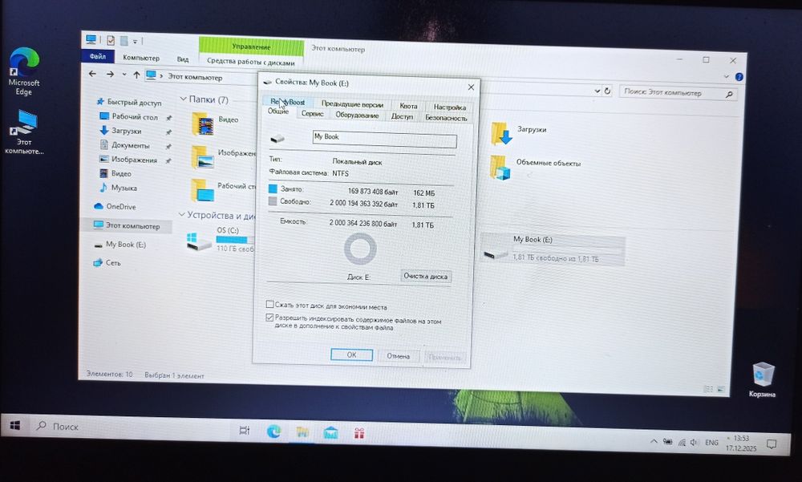The height and width of the screenshot is (482, 802).
Task: Click the My Book volume label field
Action: point(385,139)
